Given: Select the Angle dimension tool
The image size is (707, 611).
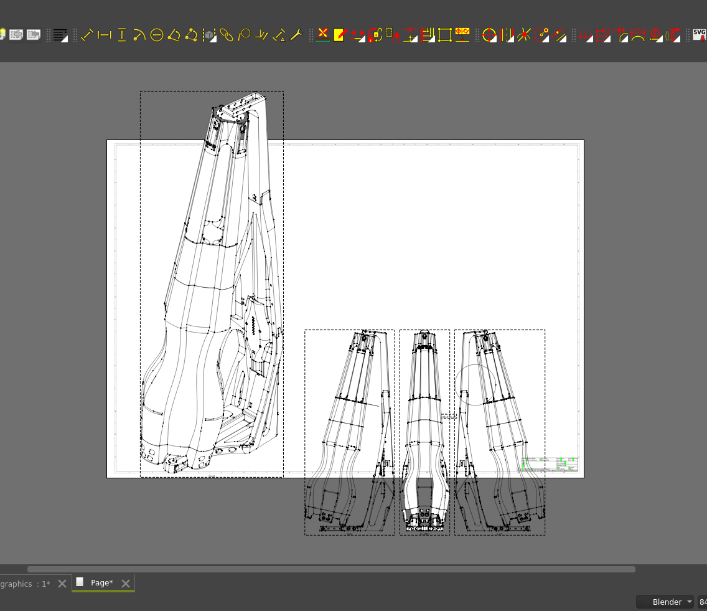Looking at the screenshot, I should coord(174,35).
